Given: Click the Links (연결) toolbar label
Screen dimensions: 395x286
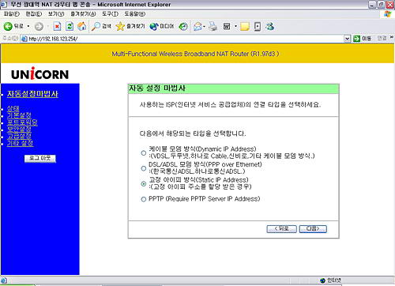Looking at the screenshot, I should click(x=382, y=38).
